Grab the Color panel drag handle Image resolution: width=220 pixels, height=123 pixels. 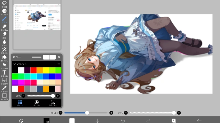pos(37,57)
